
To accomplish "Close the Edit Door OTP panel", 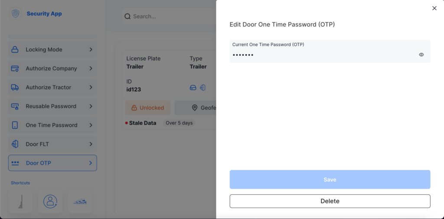I will [x=434, y=8].
